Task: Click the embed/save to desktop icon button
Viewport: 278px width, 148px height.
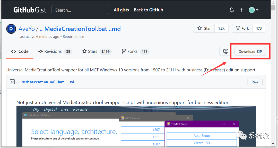Action: [x=225, y=51]
